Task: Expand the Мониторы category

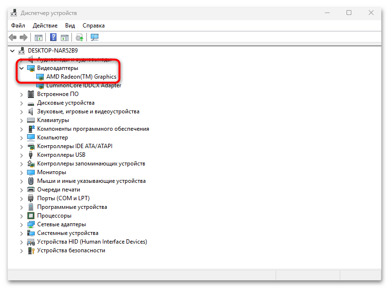Action: (x=21, y=172)
